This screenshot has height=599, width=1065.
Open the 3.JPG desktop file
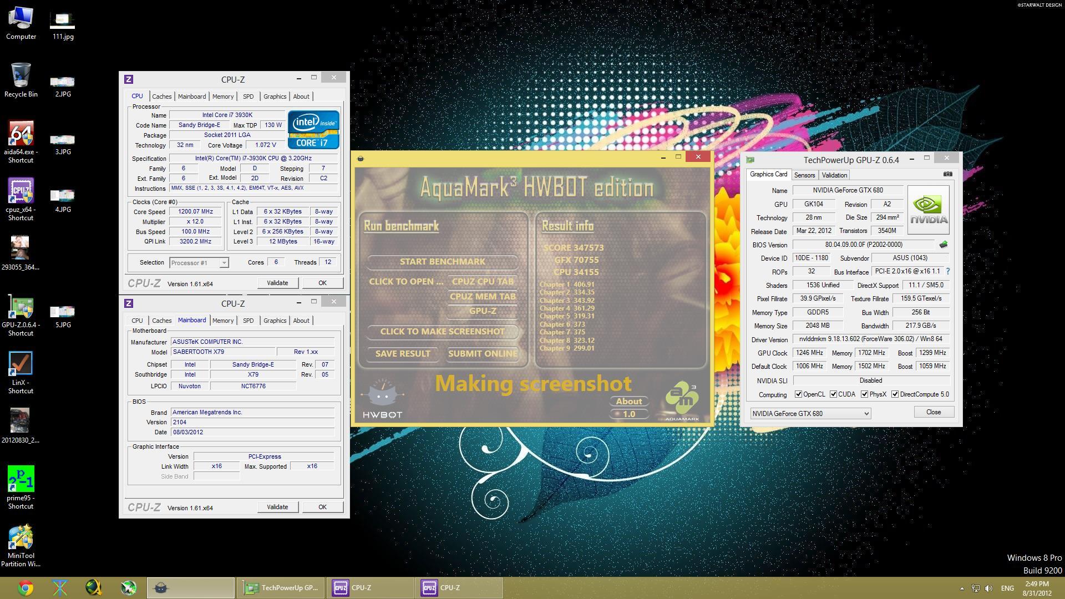[63, 144]
